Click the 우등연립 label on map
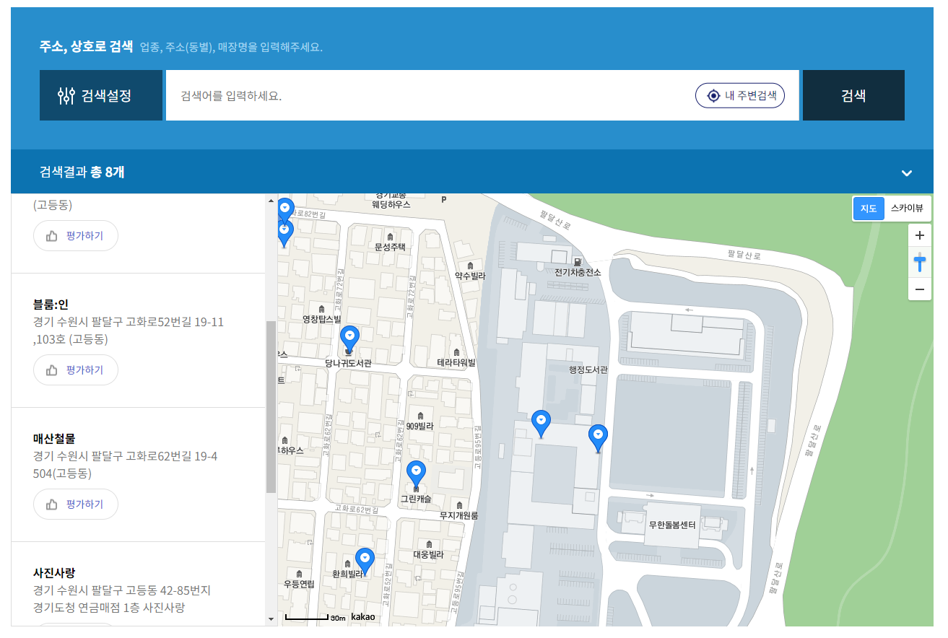 299,585
